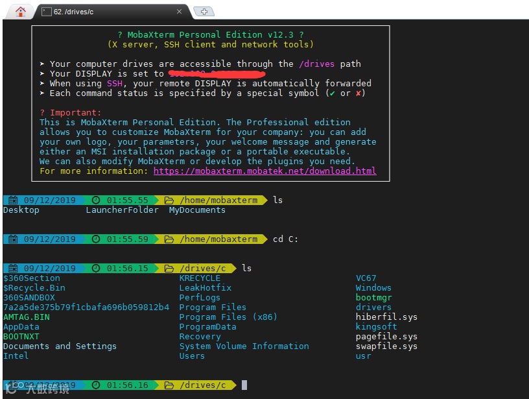Click the folder icon on the 01:56.15 prompt
This screenshot has width=529, height=399.
[x=169, y=269]
